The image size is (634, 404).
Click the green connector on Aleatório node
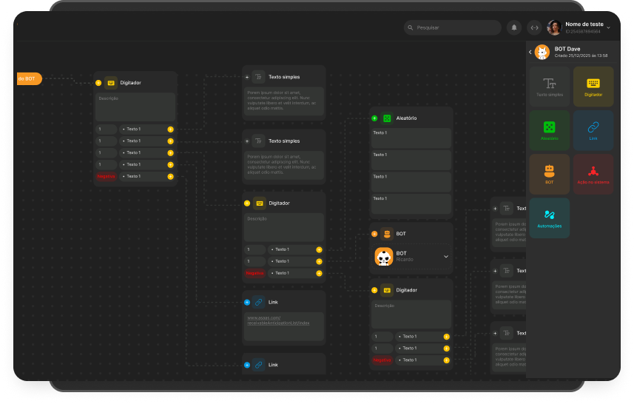[x=374, y=118]
